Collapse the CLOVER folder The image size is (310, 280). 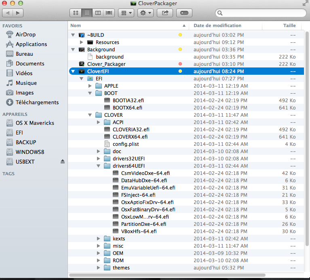(90, 115)
